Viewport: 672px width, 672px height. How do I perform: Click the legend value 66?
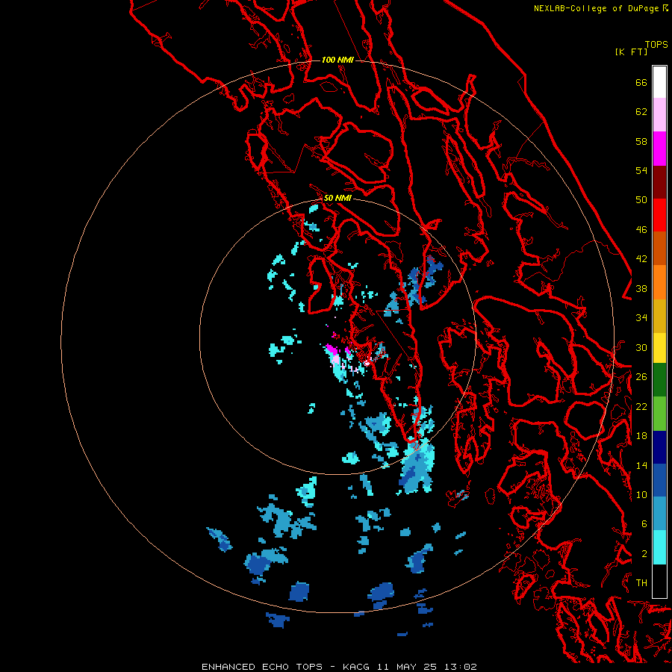coord(641,82)
